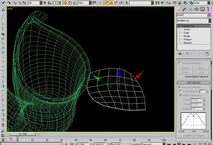
Task: Activate Select and Scale tool
Action: click(75, 3)
